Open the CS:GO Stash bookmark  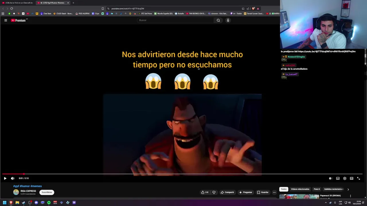pyautogui.click(x=63, y=13)
